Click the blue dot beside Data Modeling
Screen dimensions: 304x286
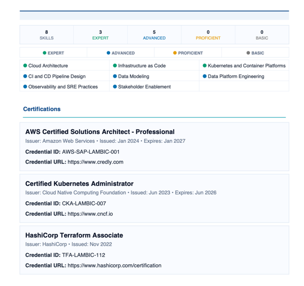point(115,76)
